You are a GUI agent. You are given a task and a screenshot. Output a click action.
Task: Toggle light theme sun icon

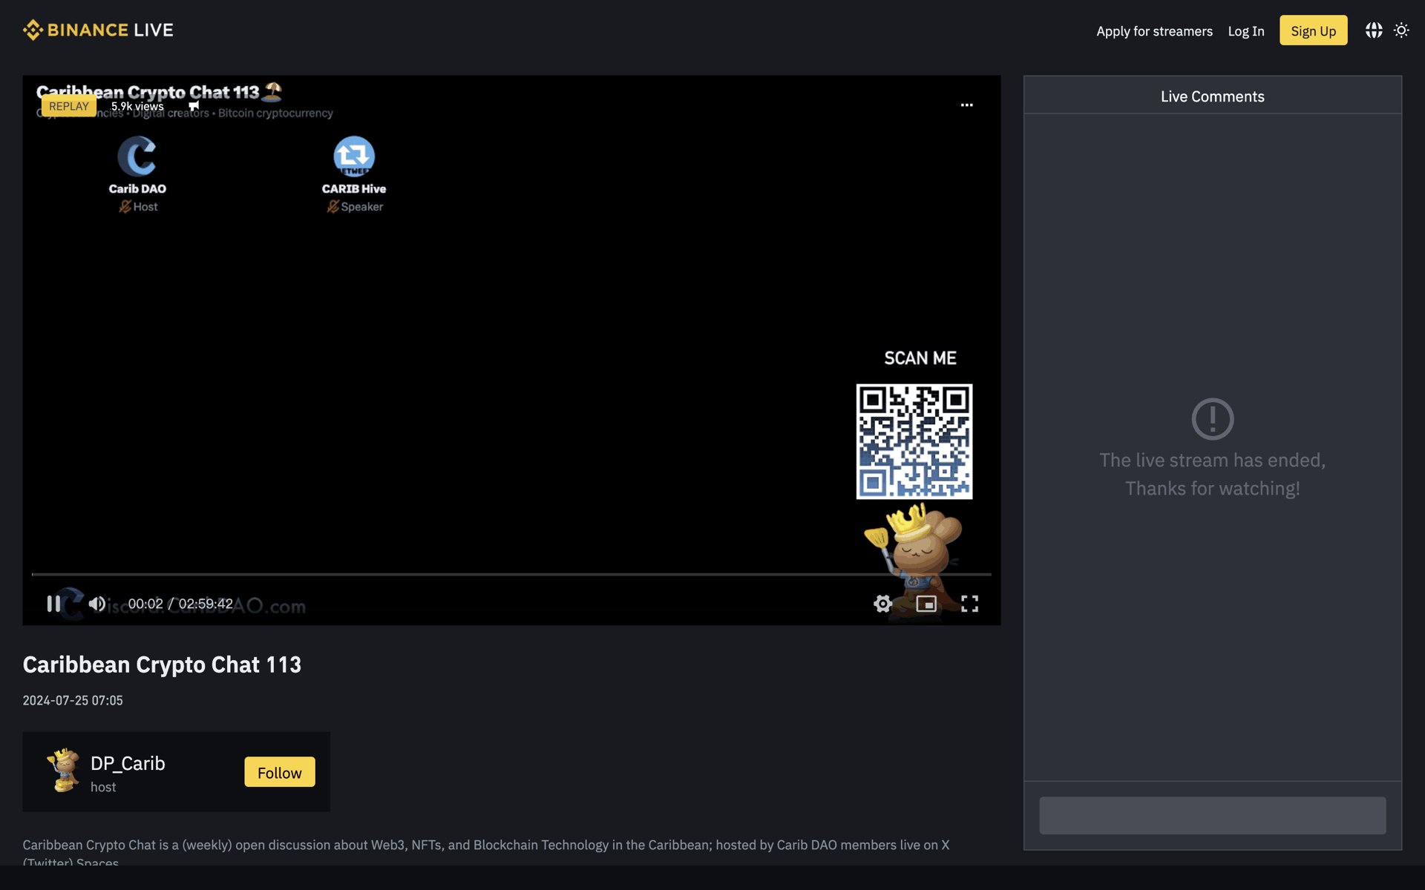(x=1401, y=30)
